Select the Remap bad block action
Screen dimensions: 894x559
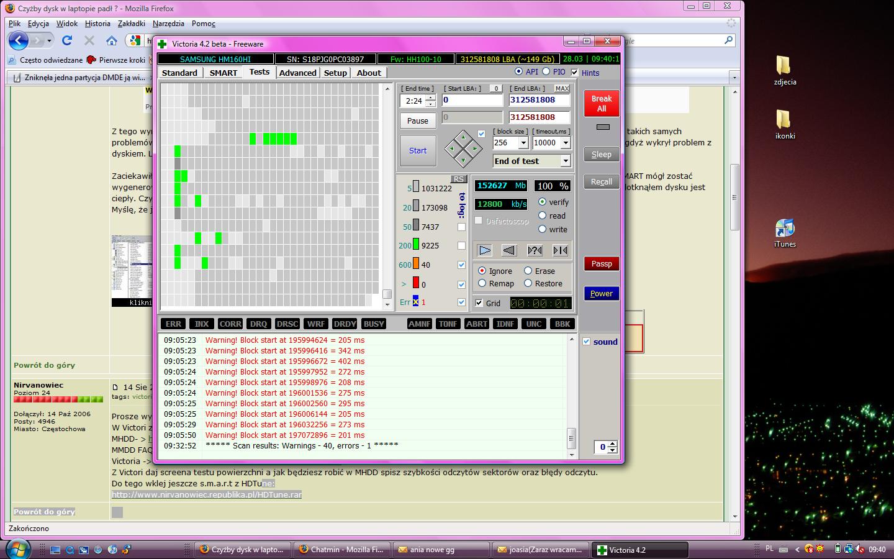point(482,283)
